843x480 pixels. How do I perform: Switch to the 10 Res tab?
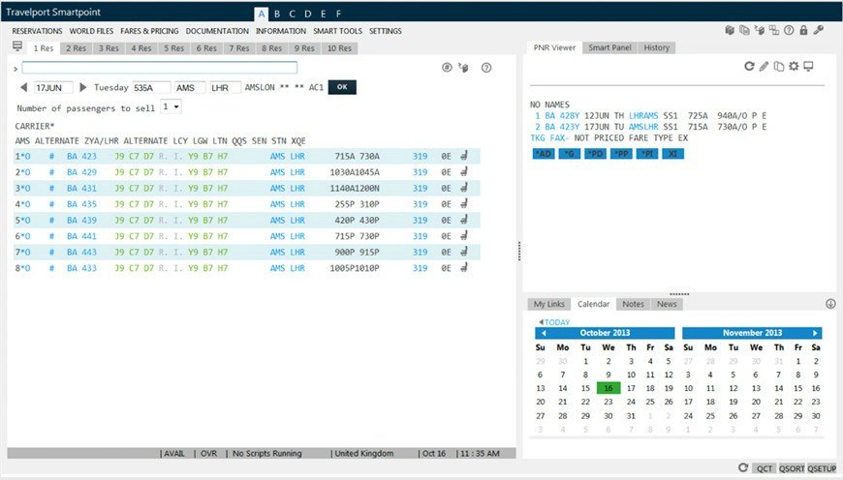coord(339,48)
